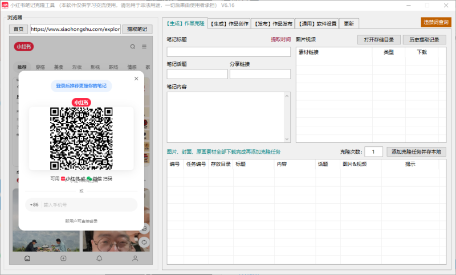The image size is (456, 275).
Task: Click the search icon in Xiaohongshu header
Action: click(x=133, y=47)
